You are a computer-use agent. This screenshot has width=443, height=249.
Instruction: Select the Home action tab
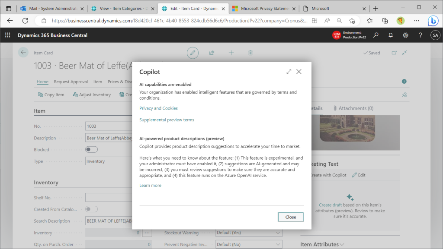(x=42, y=82)
